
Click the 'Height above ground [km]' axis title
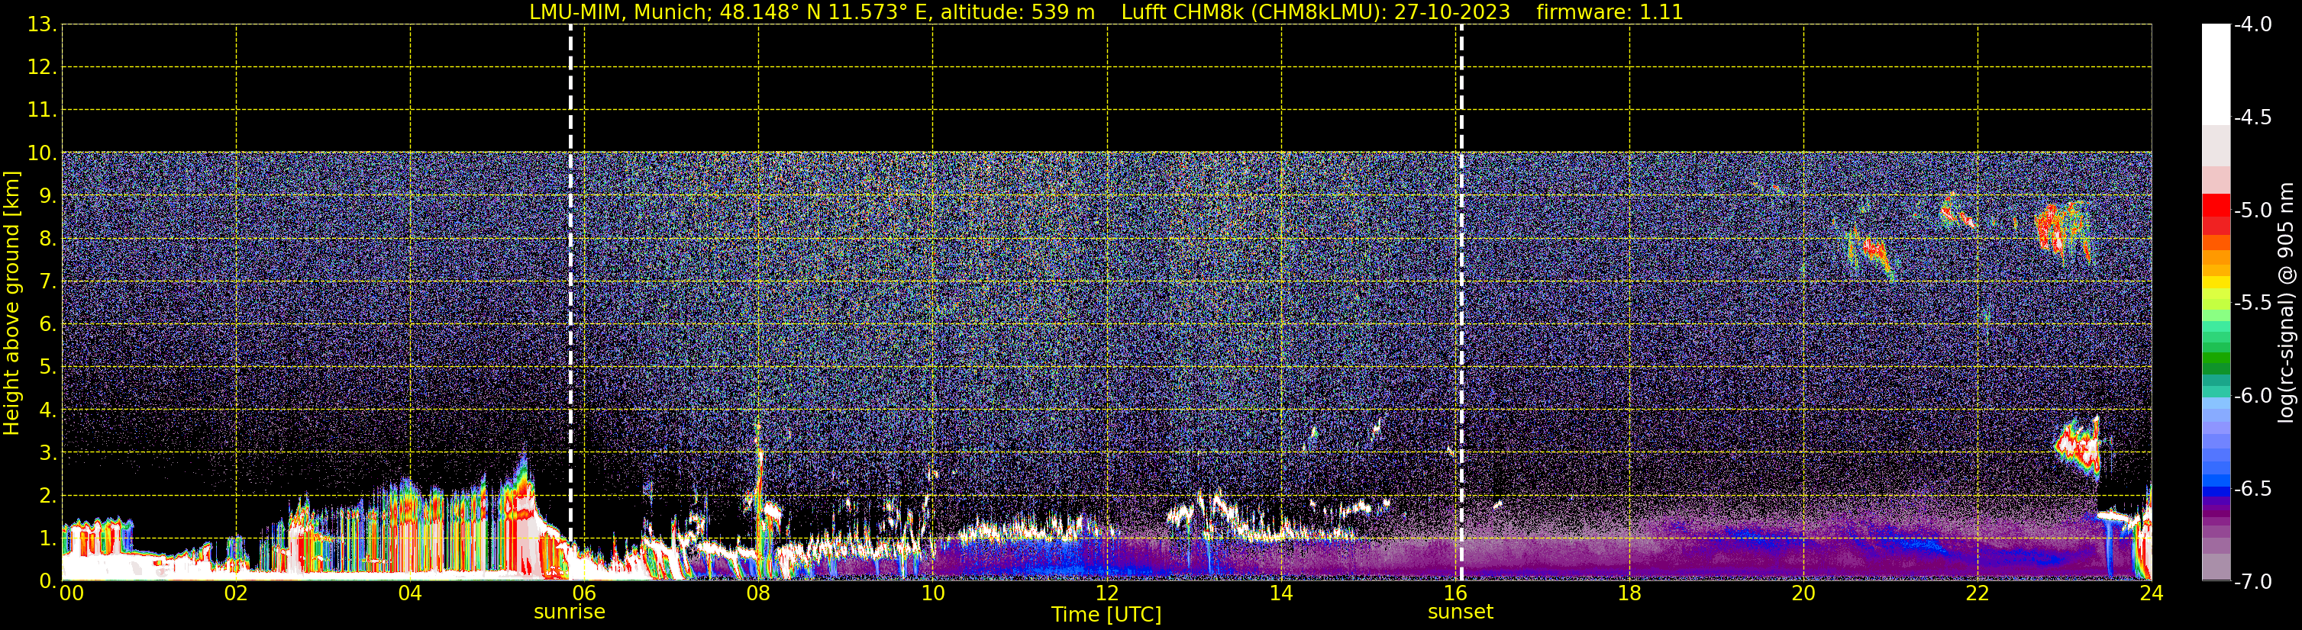[x=11, y=304]
